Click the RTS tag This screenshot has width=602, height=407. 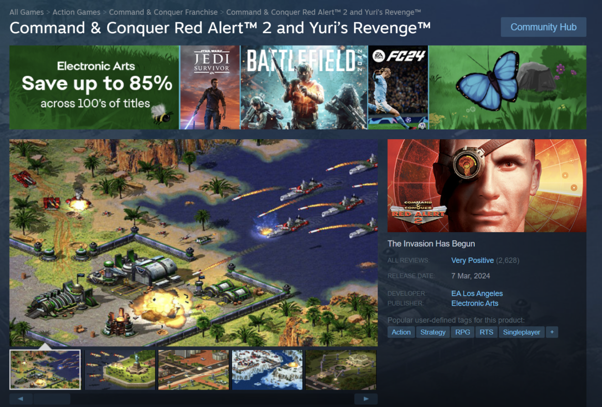coord(487,332)
